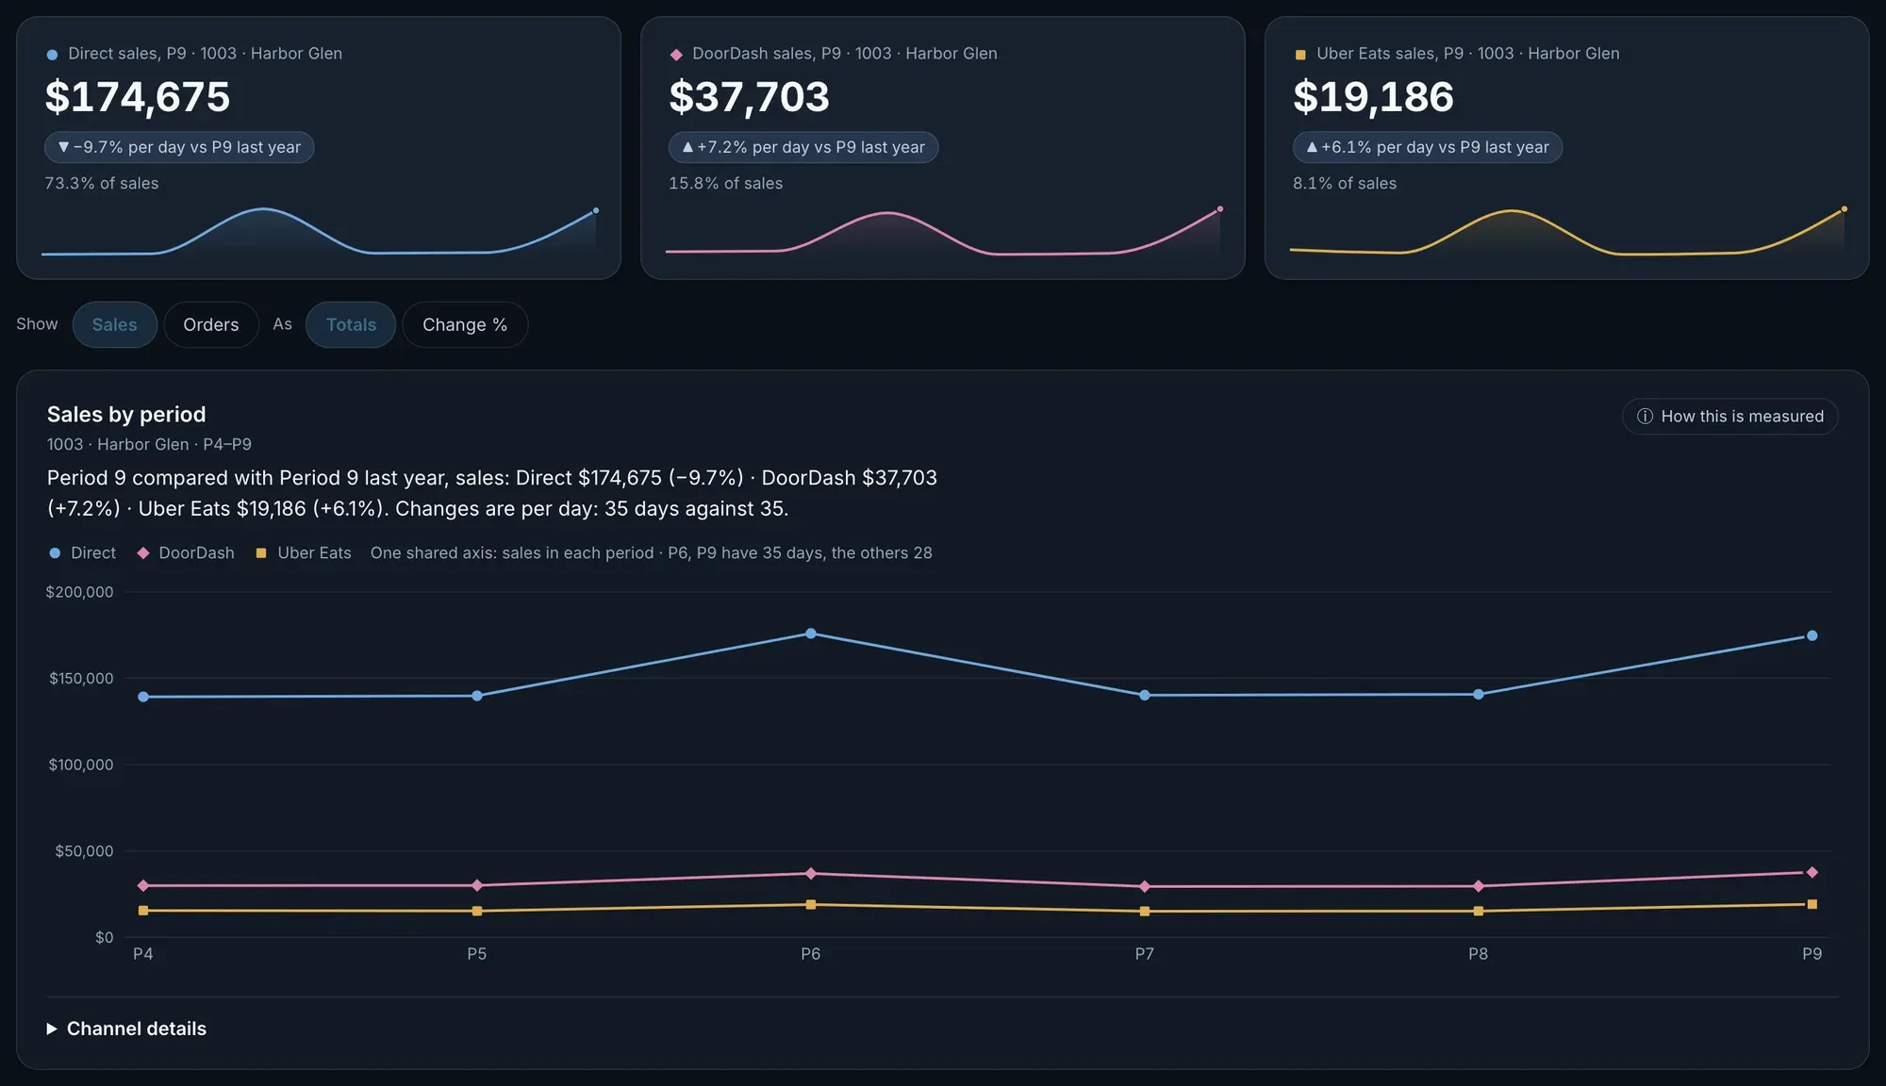Click the info icon in How this is measured
The height and width of the screenshot is (1086, 1886).
1645,416
